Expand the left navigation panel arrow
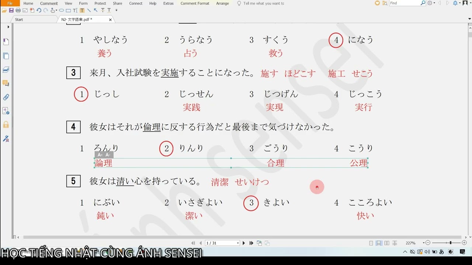The height and width of the screenshot is (265, 472). (8, 26)
